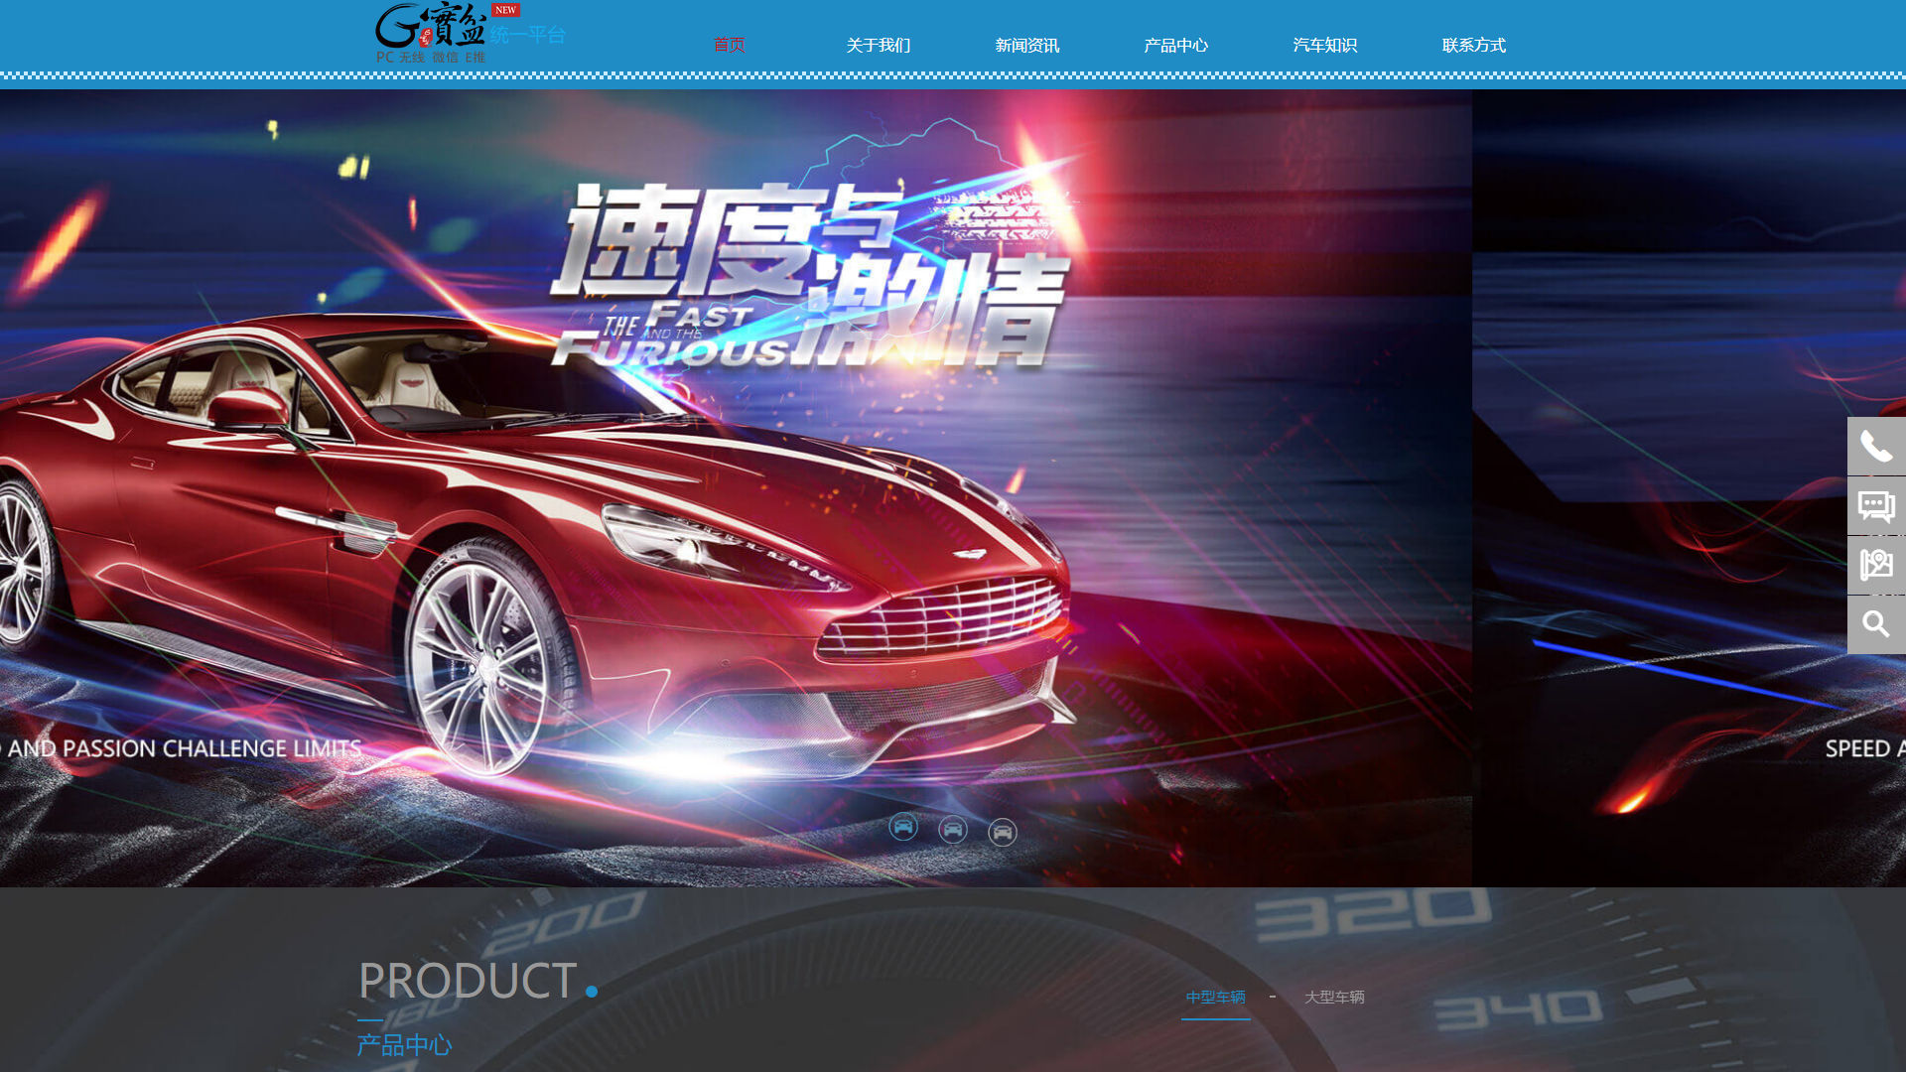Viewport: 1906px width, 1072px height.
Task: Jump to the third car slide indicator
Action: tap(1003, 832)
